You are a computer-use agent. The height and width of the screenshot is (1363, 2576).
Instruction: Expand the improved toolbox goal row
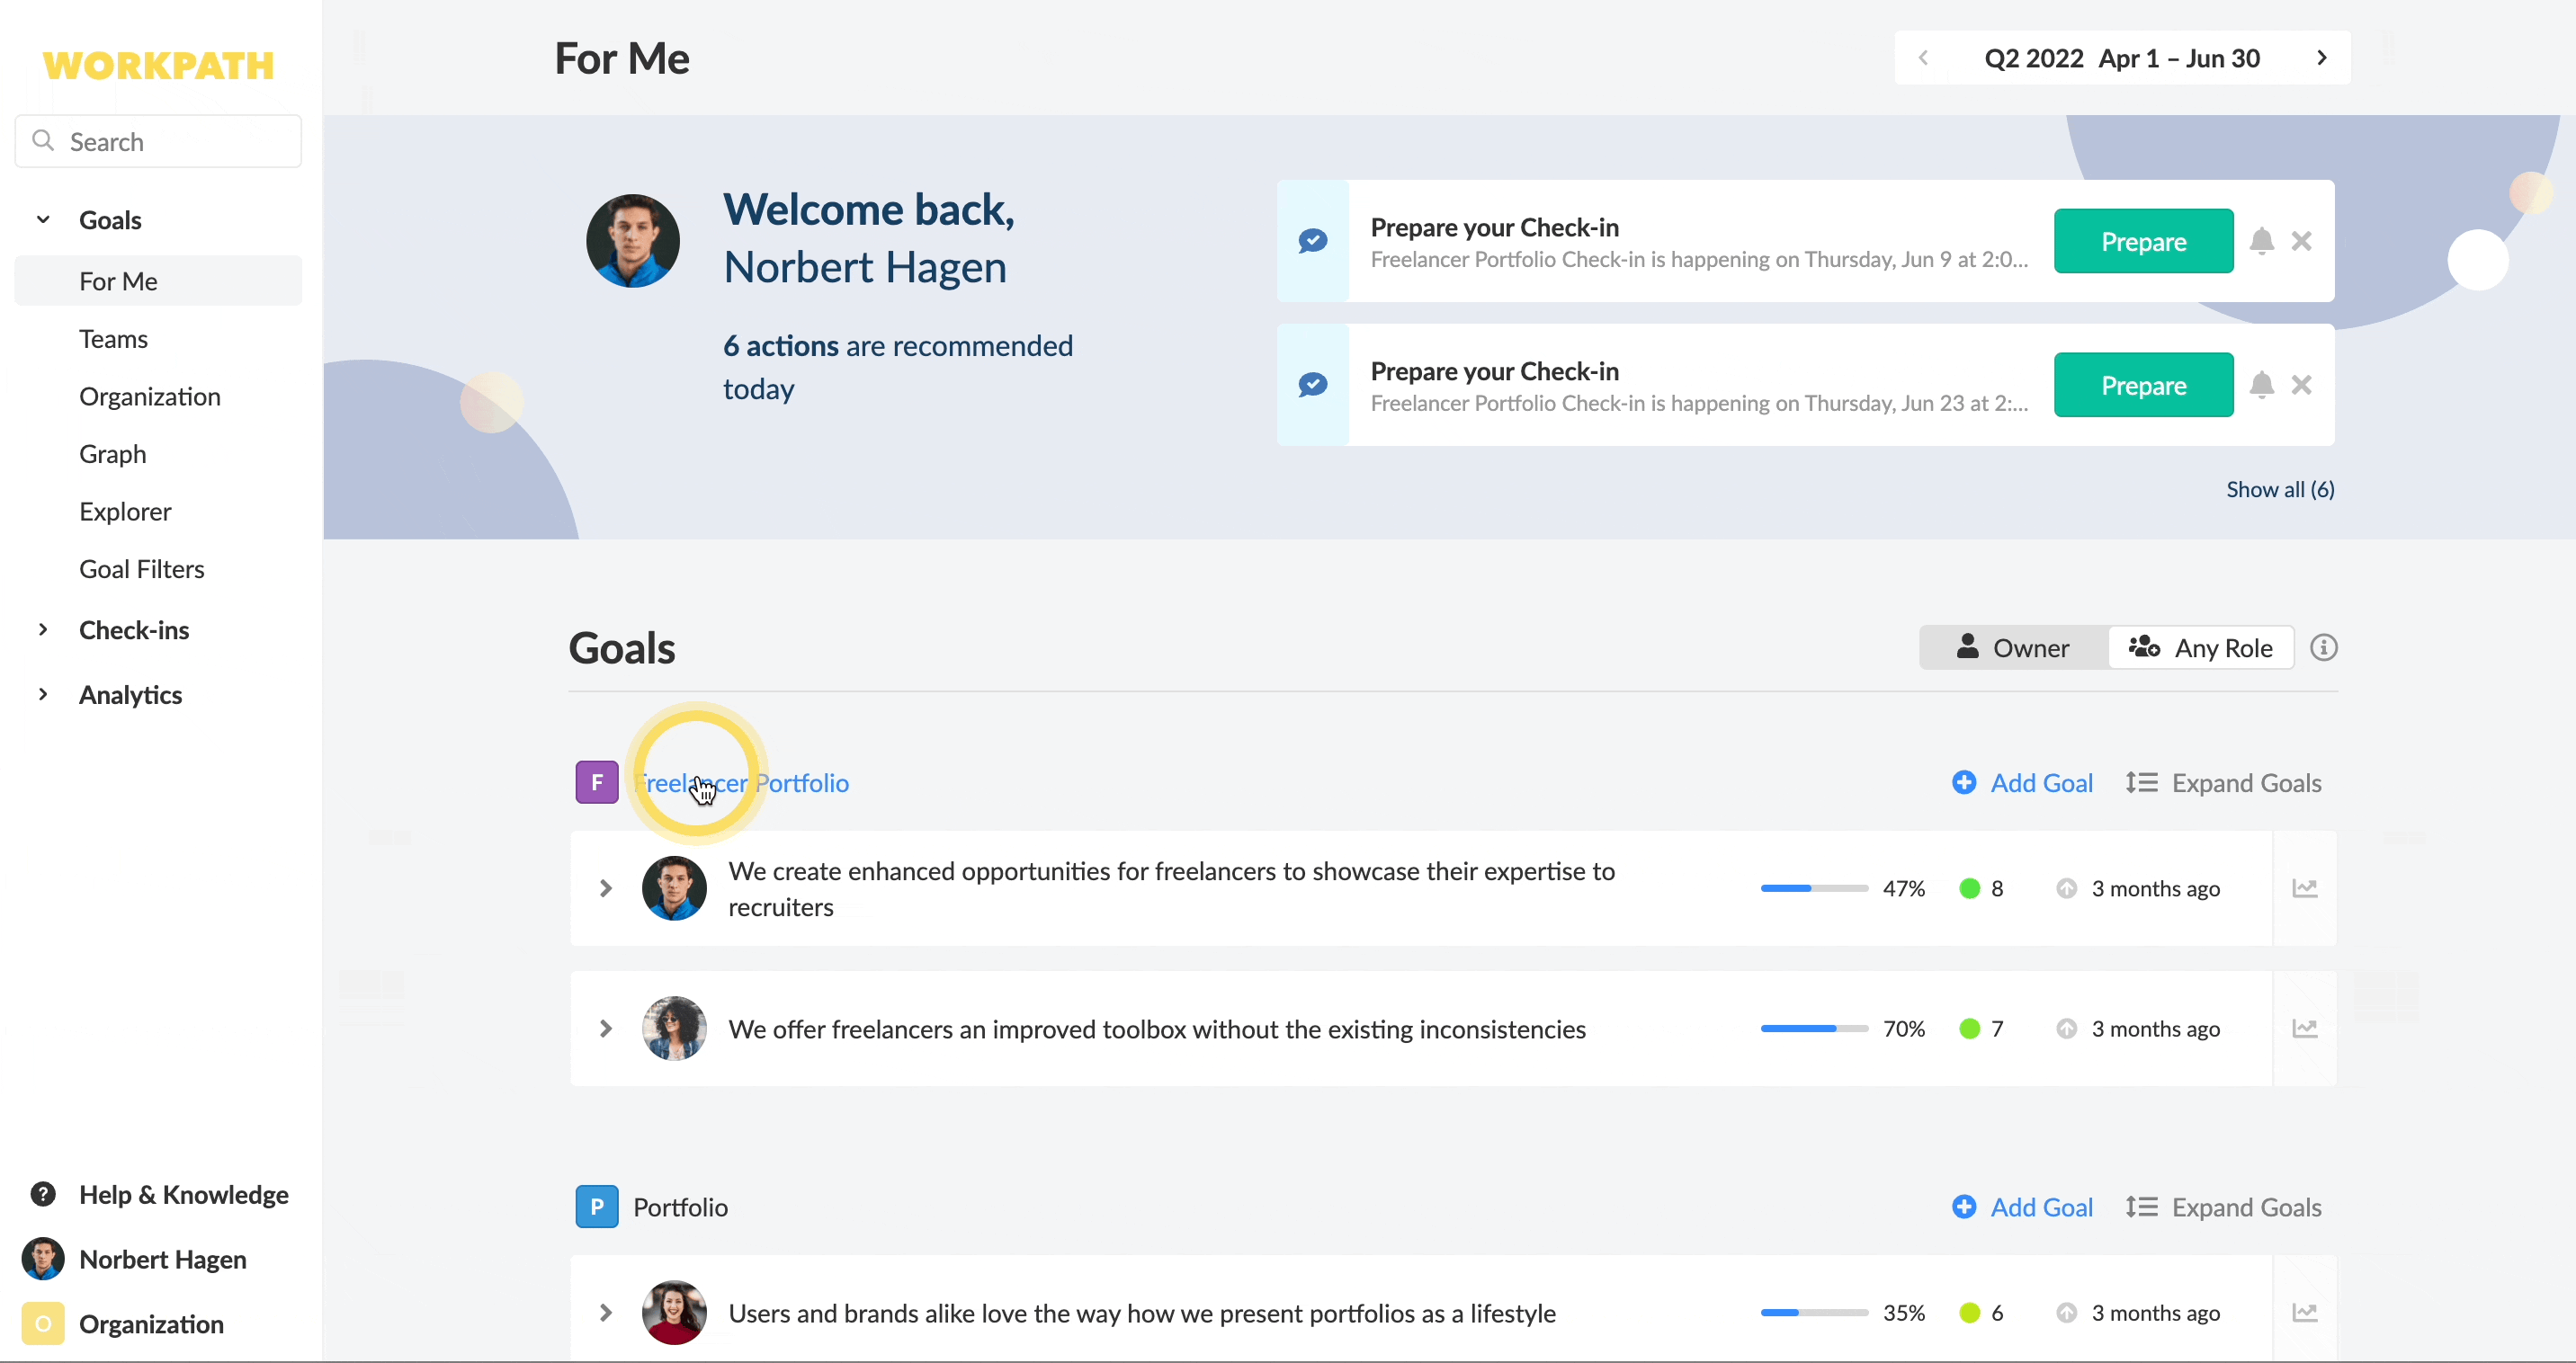(606, 1029)
